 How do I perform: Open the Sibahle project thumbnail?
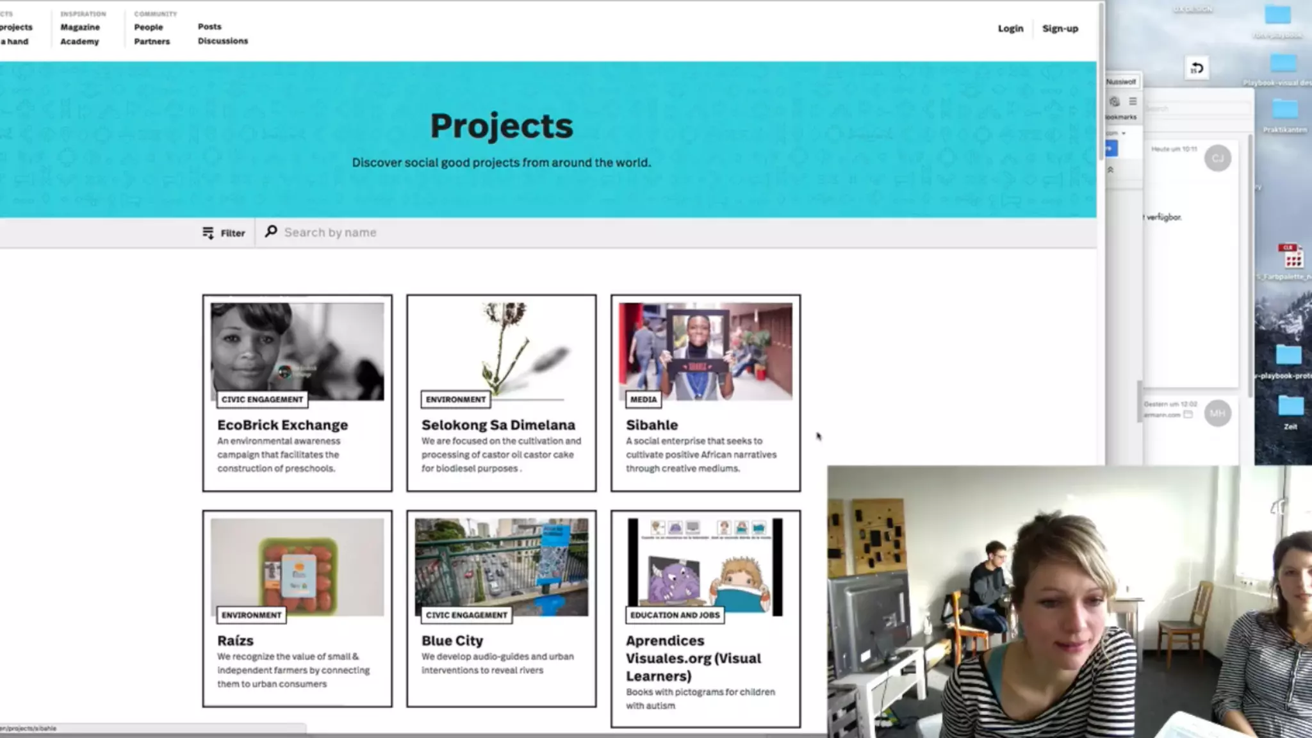pyautogui.click(x=705, y=351)
